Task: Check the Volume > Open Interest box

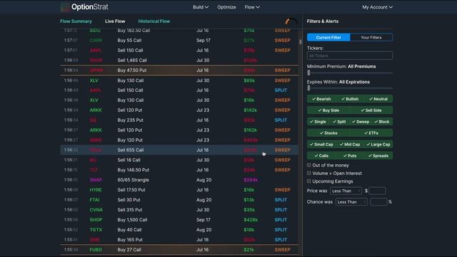Action: [309, 173]
